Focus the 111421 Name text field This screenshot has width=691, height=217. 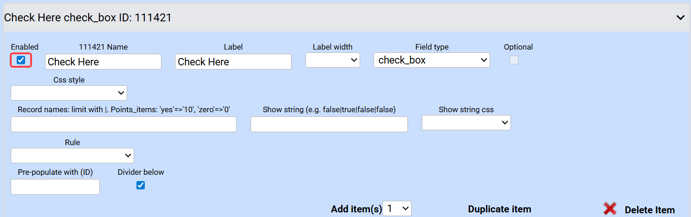point(103,62)
